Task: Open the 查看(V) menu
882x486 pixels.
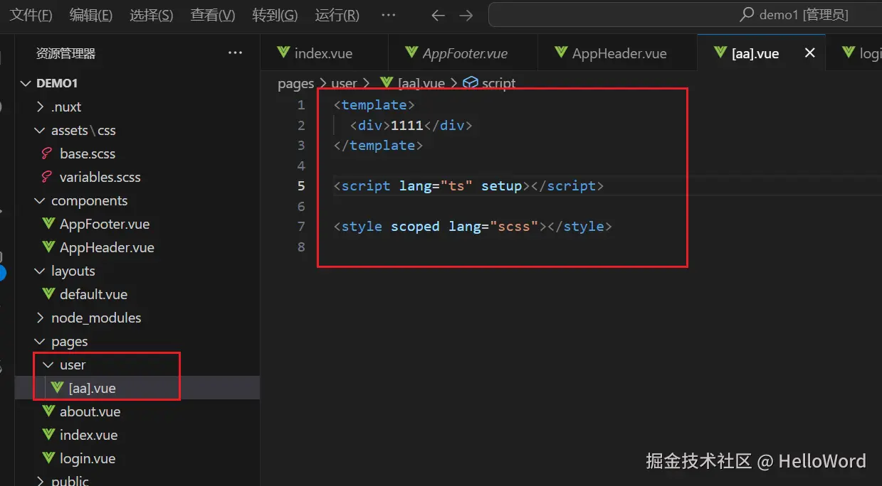Action: coord(213,15)
